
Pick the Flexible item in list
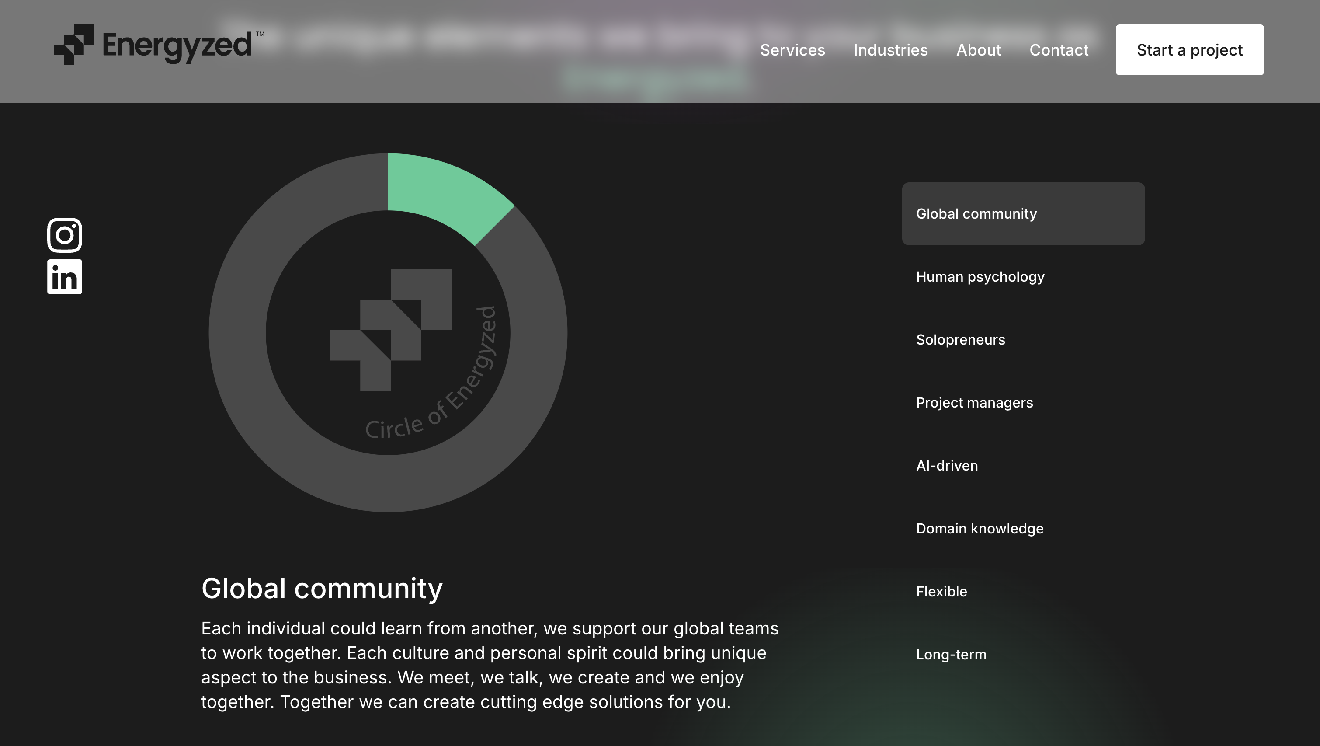(941, 592)
